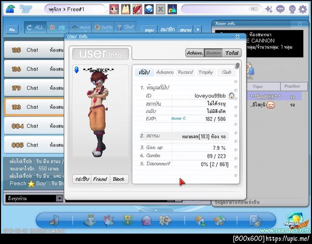
Task: Filter room list by VS mode
Action: click(x=58, y=27)
